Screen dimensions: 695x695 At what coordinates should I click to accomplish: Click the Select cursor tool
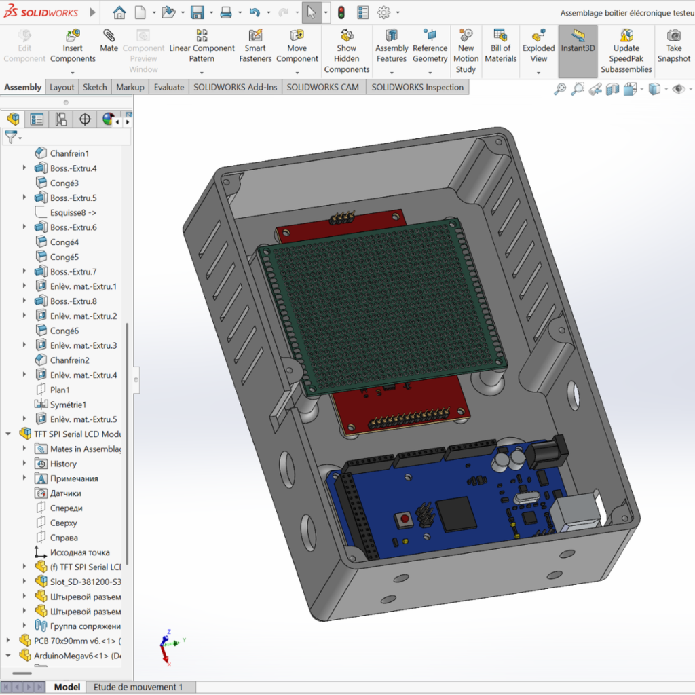[312, 12]
